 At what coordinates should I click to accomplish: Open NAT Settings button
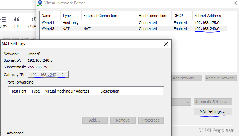(213, 111)
